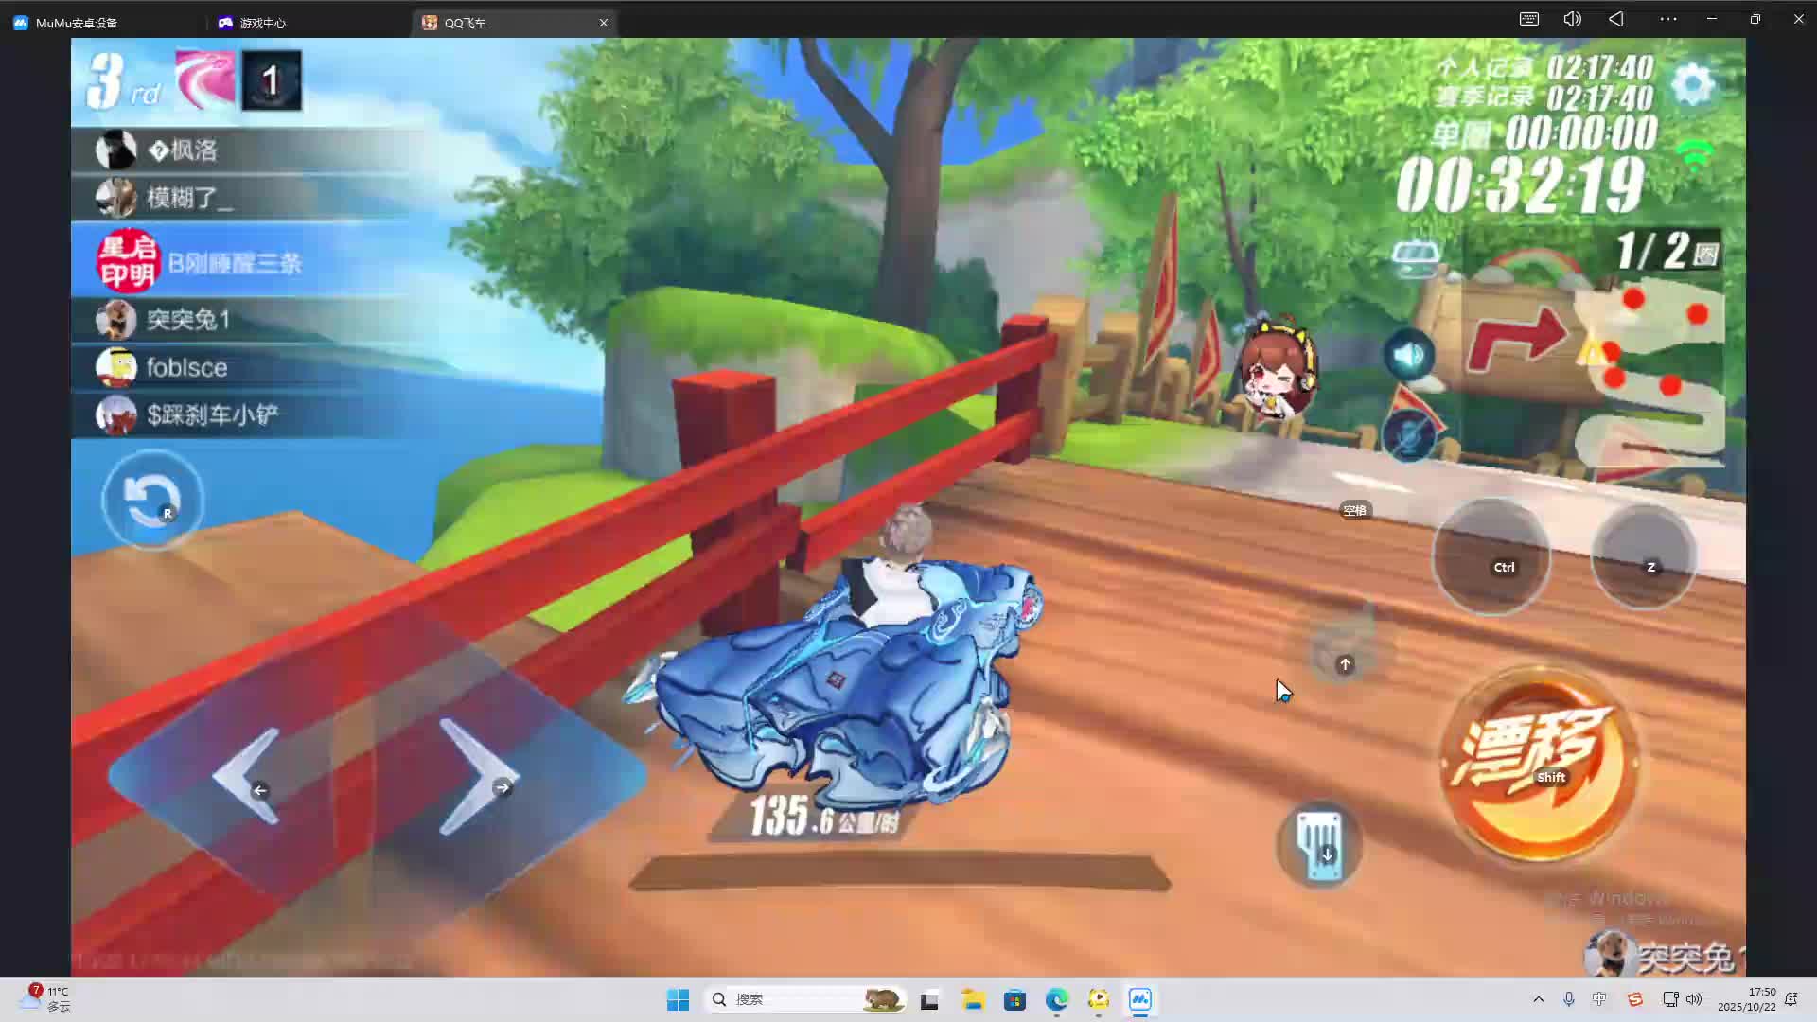Switch to the MuMu安卓设备 tab

coord(76,23)
